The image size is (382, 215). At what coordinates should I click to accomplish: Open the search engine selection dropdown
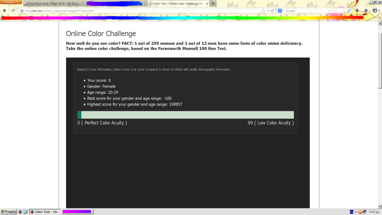pyautogui.click(x=284, y=11)
